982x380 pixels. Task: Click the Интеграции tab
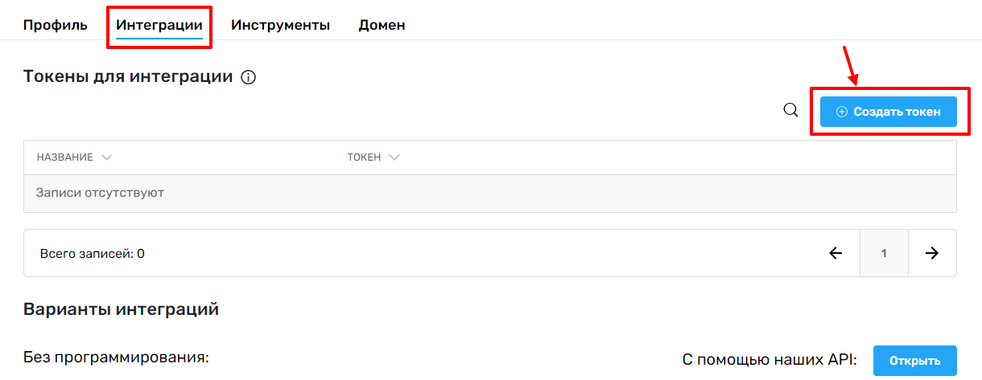click(159, 25)
